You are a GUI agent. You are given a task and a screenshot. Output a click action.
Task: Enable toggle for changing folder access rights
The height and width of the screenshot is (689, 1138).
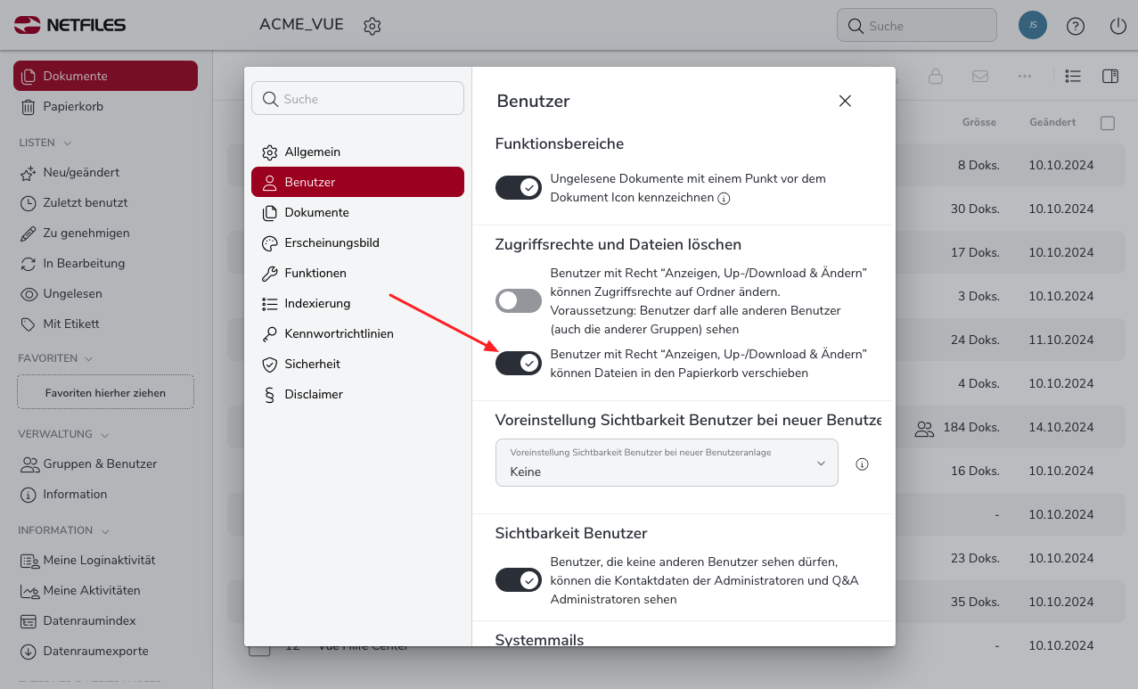(x=519, y=300)
